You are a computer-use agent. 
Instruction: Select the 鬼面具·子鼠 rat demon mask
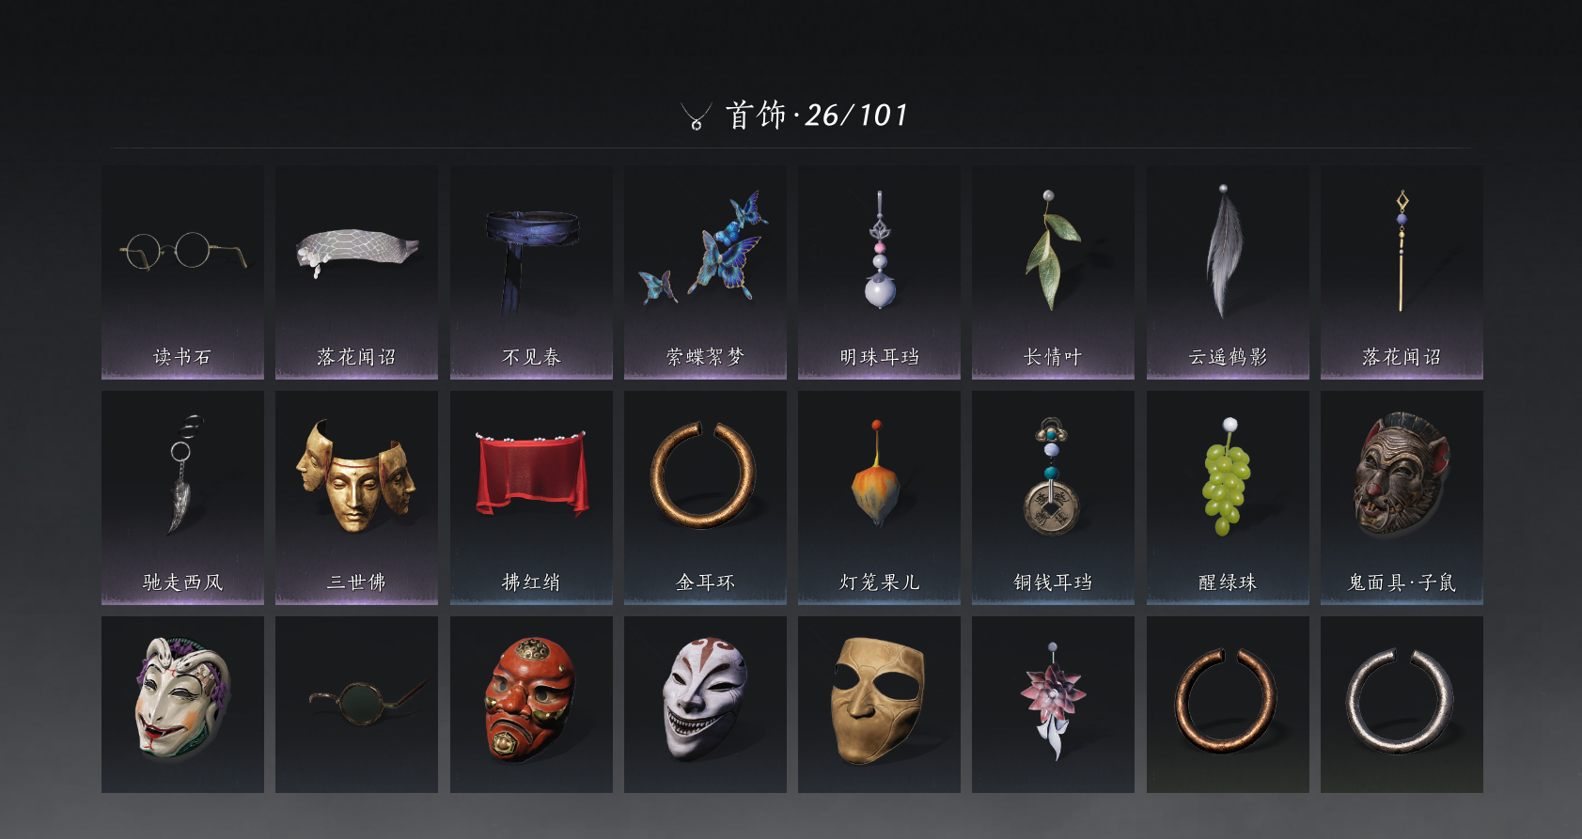(x=1402, y=498)
